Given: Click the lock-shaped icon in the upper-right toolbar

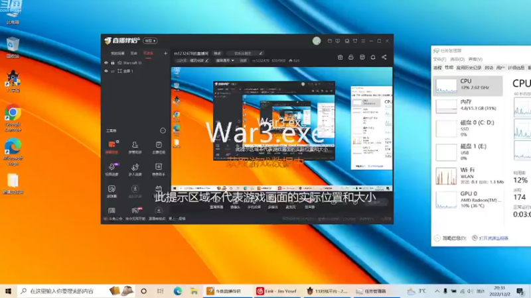Looking at the screenshot, I should pyautogui.click(x=351, y=57).
